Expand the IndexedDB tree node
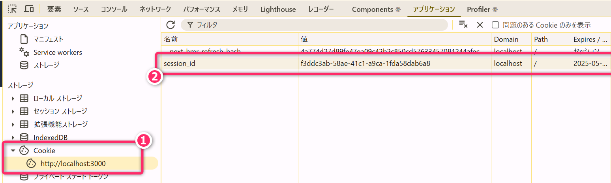 [13, 137]
